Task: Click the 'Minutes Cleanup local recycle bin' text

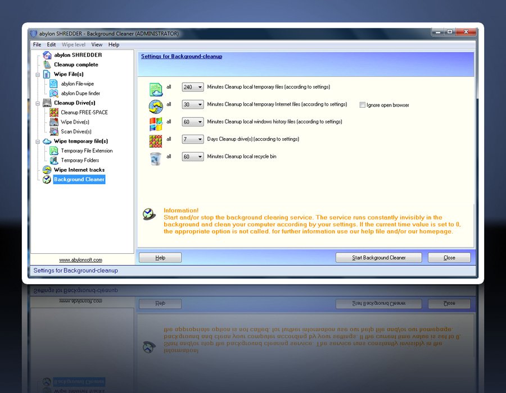Action: 242,157
